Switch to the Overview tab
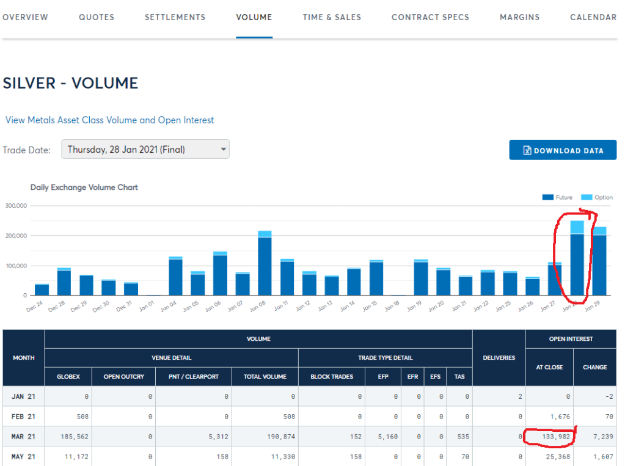The image size is (625, 466). tap(25, 17)
